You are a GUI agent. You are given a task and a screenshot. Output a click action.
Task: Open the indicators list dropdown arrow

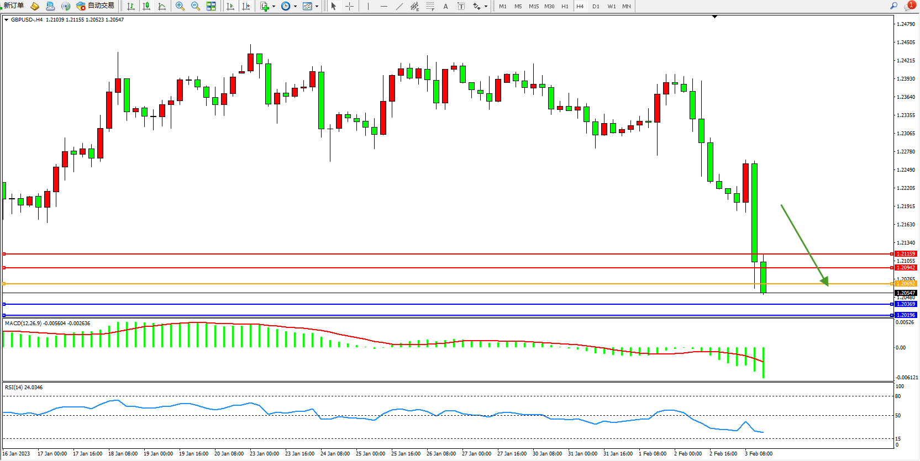(274, 7)
